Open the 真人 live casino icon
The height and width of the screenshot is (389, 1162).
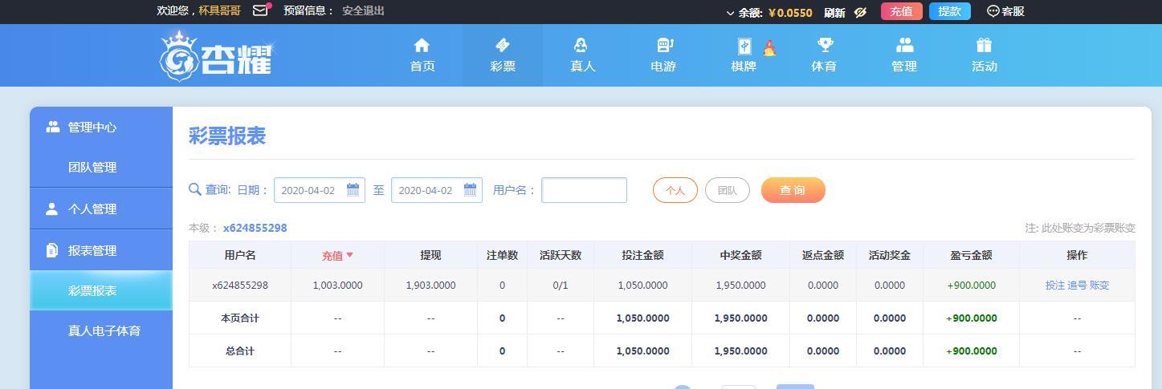[x=581, y=45]
